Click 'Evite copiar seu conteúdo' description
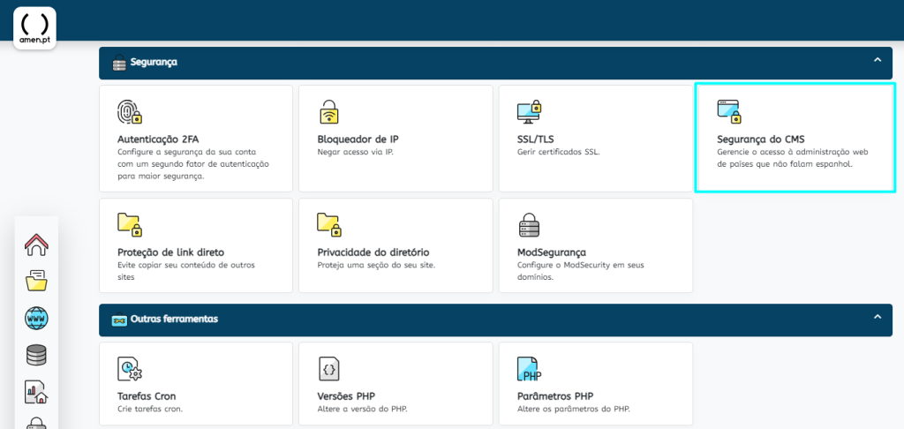This screenshot has width=904, height=429. [185, 271]
